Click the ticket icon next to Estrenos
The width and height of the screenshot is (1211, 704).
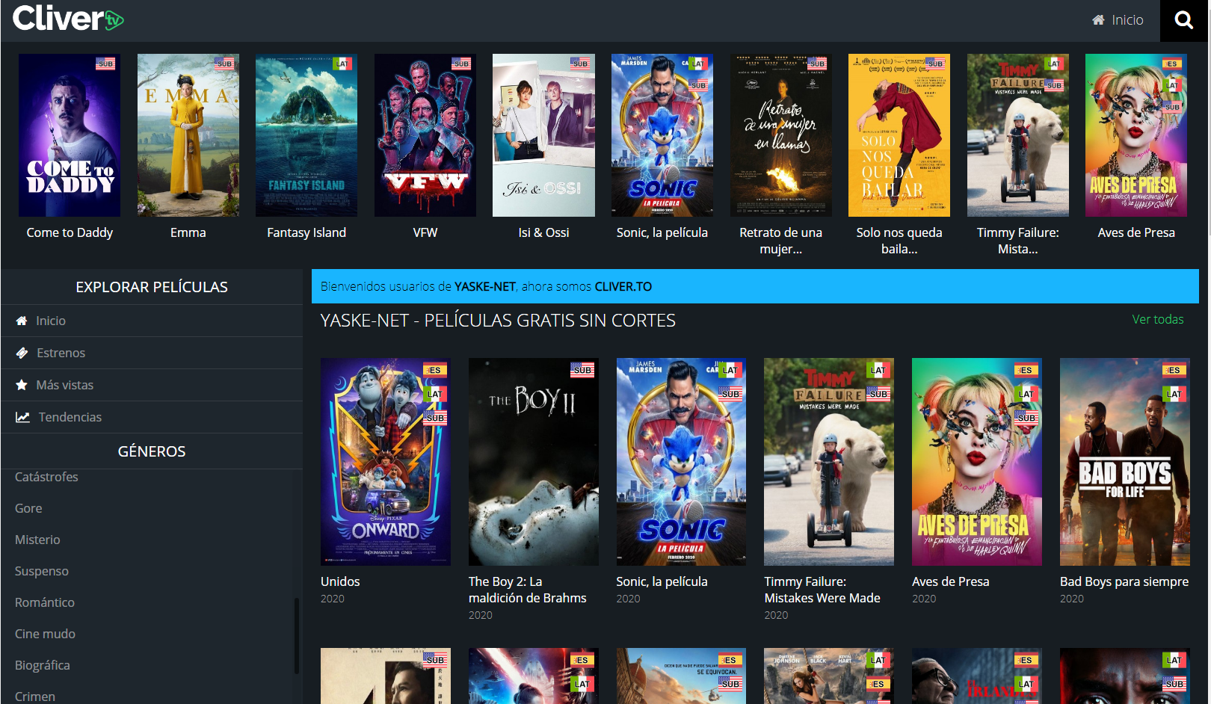[x=22, y=353]
